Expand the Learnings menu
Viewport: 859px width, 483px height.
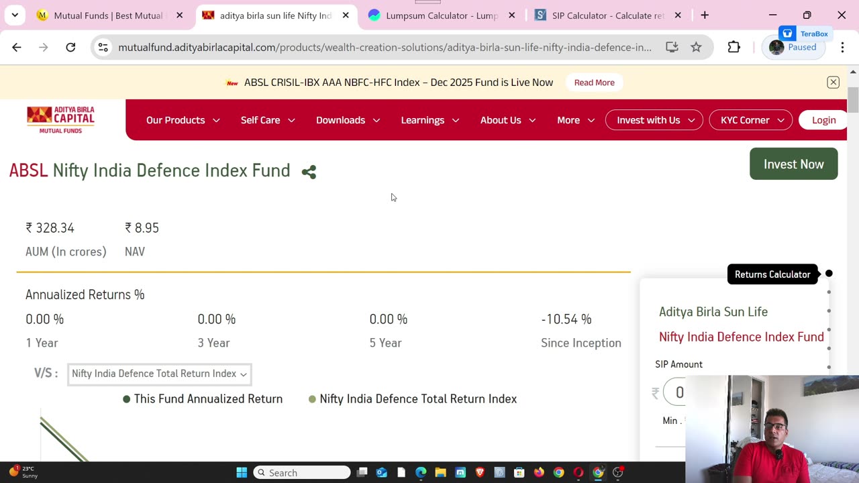(x=429, y=120)
